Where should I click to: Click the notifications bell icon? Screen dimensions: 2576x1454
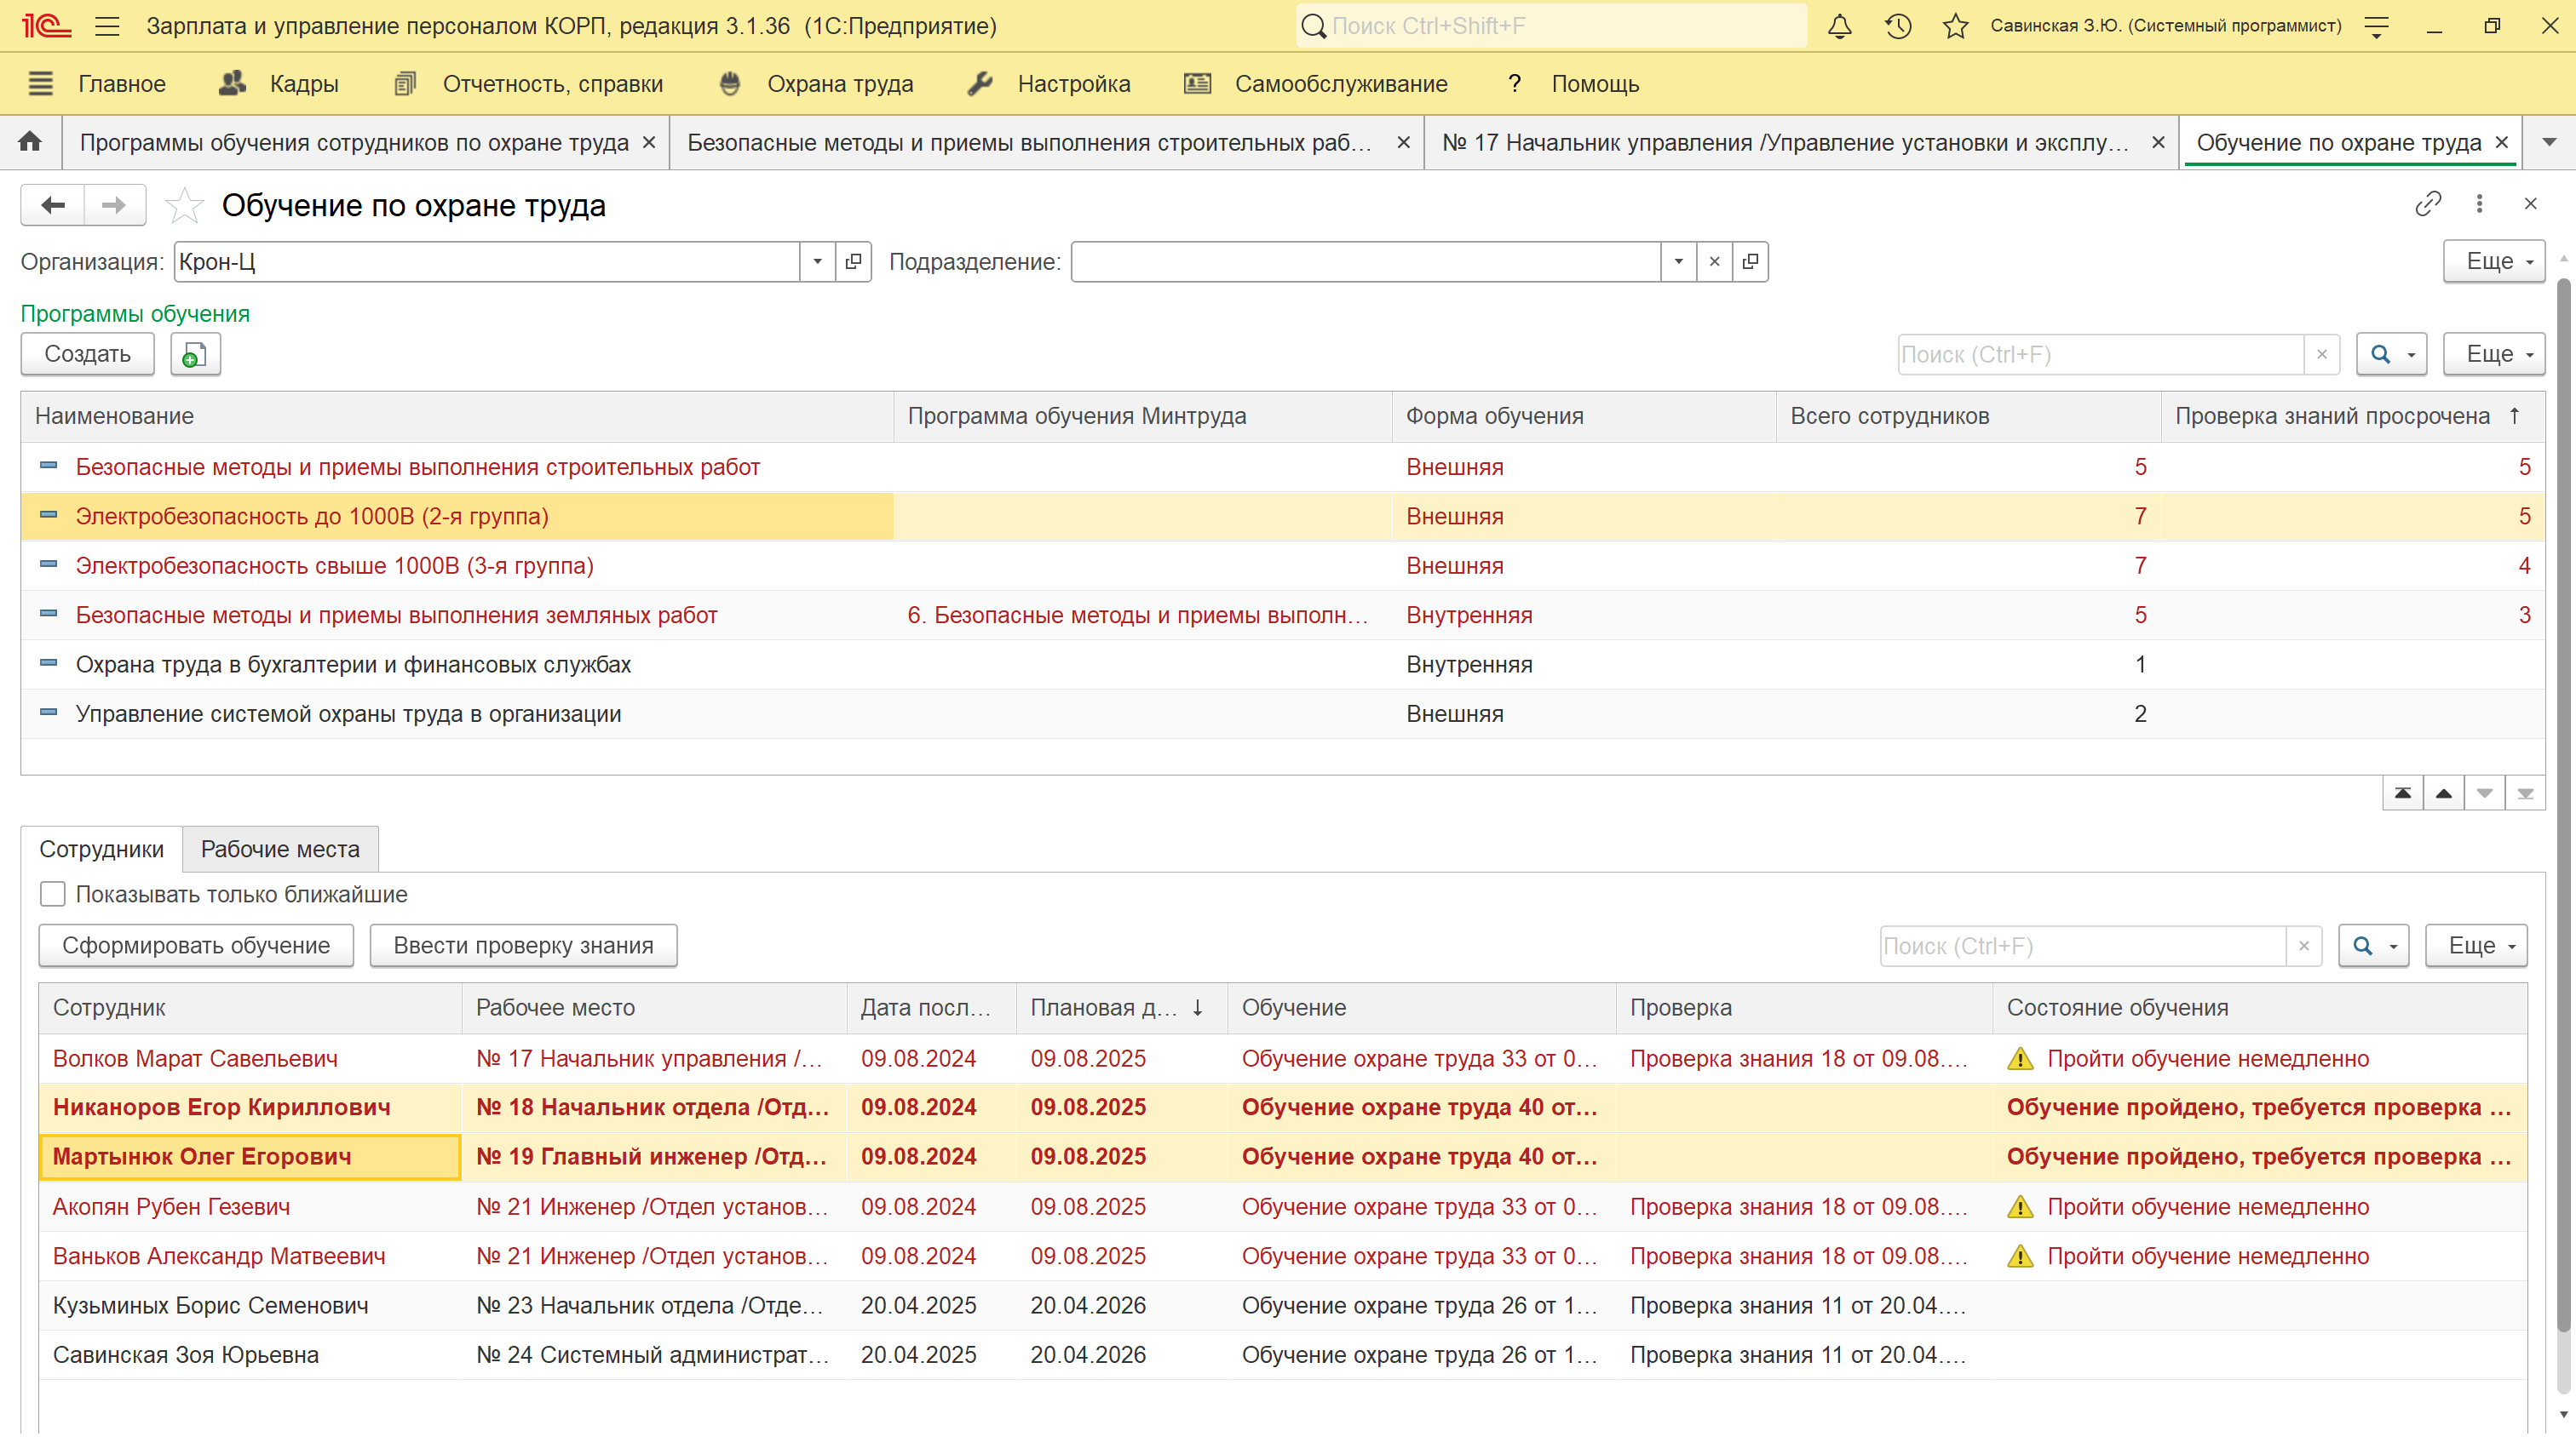1839,26
